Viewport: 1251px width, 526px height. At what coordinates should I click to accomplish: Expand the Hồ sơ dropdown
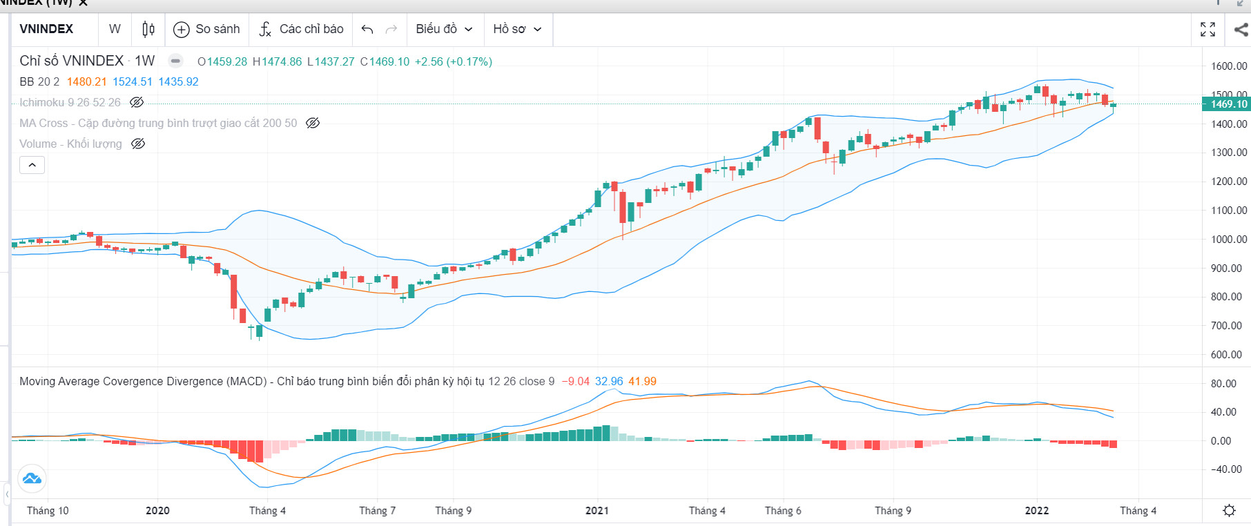click(517, 29)
